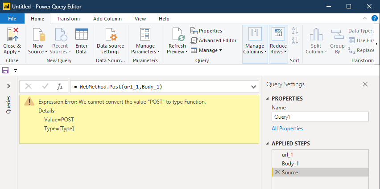Expand the Queries pane chevron
This screenshot has width=380, height=189.
click(8, 86)
